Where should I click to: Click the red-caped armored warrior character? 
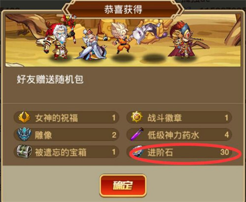pos(184,39)
